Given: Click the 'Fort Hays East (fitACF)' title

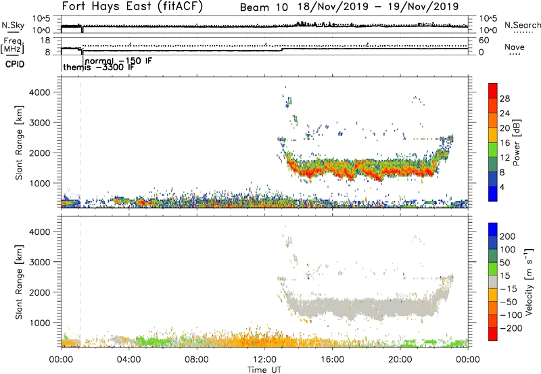Looking at the screenshot, I should pos(133,6).
